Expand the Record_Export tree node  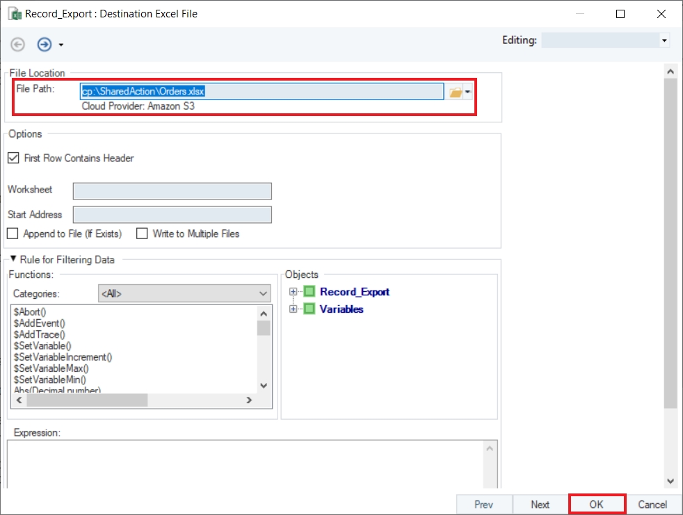tap(294, 292)
